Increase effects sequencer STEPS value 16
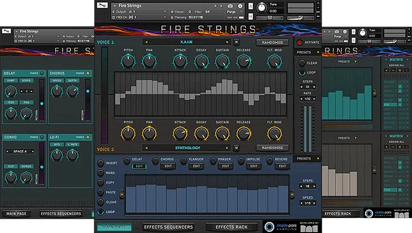The image size is (412, 233). tap(314, 186)
